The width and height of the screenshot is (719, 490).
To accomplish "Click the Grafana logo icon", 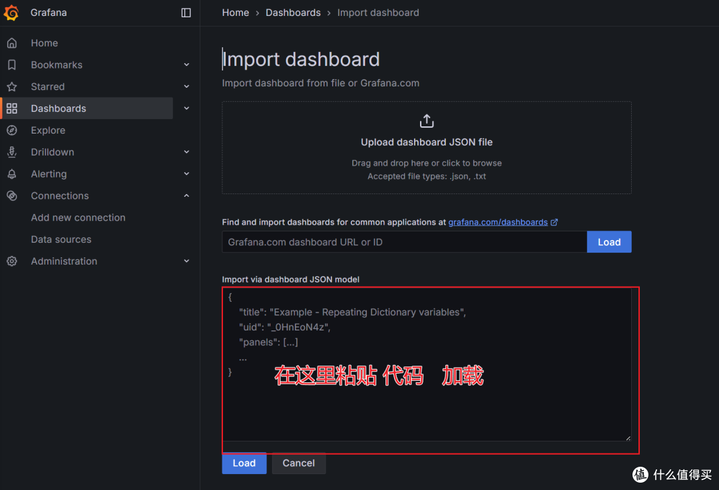I will pos(11,13).
